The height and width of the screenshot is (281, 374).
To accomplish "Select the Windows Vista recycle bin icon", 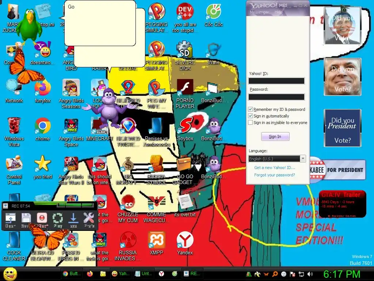I will (x=14, y=132).
